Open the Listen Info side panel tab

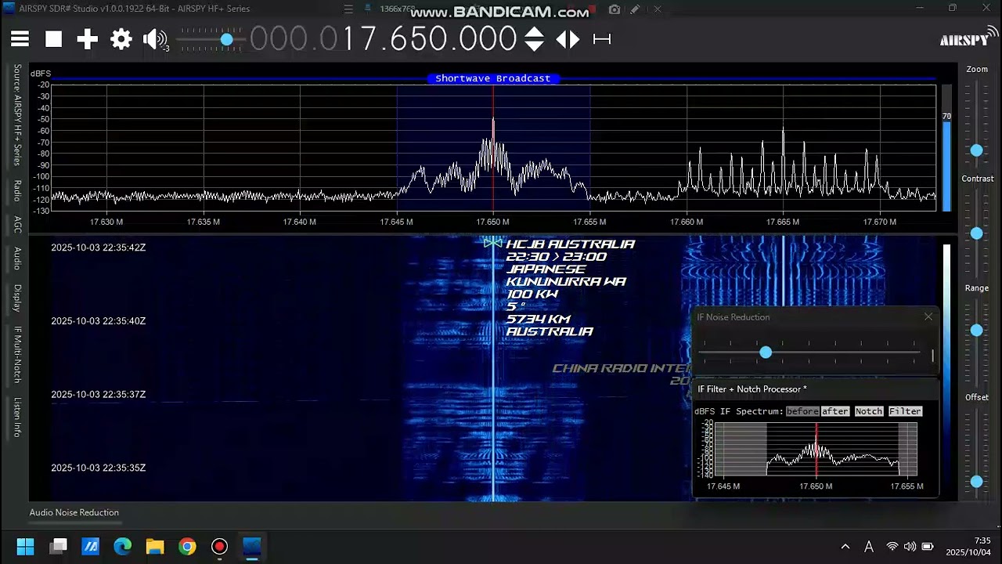(x=17, y=417)
